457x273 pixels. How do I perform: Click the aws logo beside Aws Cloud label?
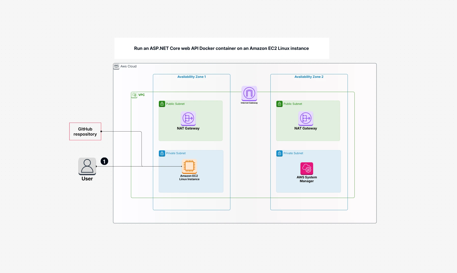pyautogui.click(x=116, y=66)
